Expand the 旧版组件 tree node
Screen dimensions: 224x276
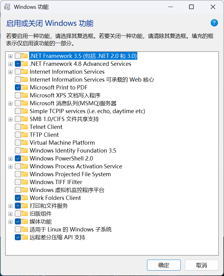coord(10,214)
